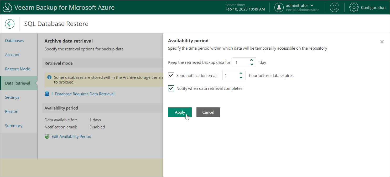This screenshot has height=177, width=390.
Task: Open the notifications bell
Action: click(x=334, y=8)
